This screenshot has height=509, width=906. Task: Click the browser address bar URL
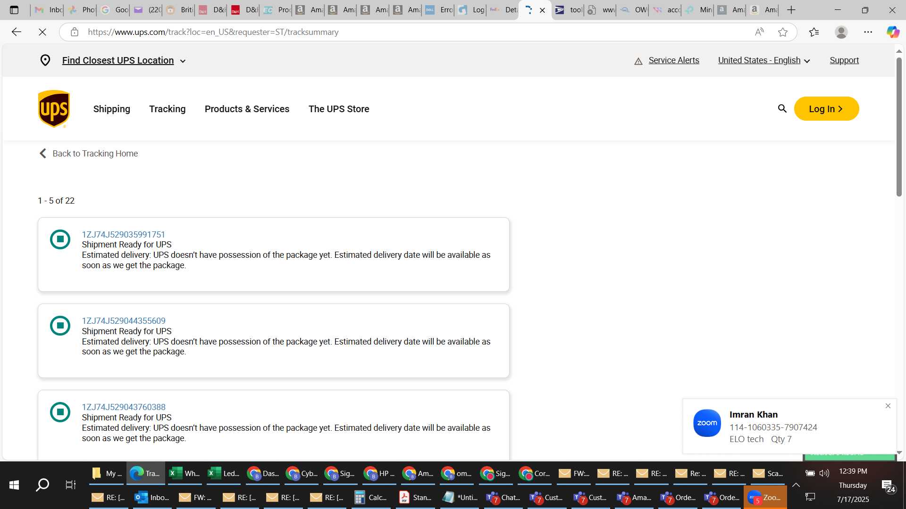coord(213,32)
